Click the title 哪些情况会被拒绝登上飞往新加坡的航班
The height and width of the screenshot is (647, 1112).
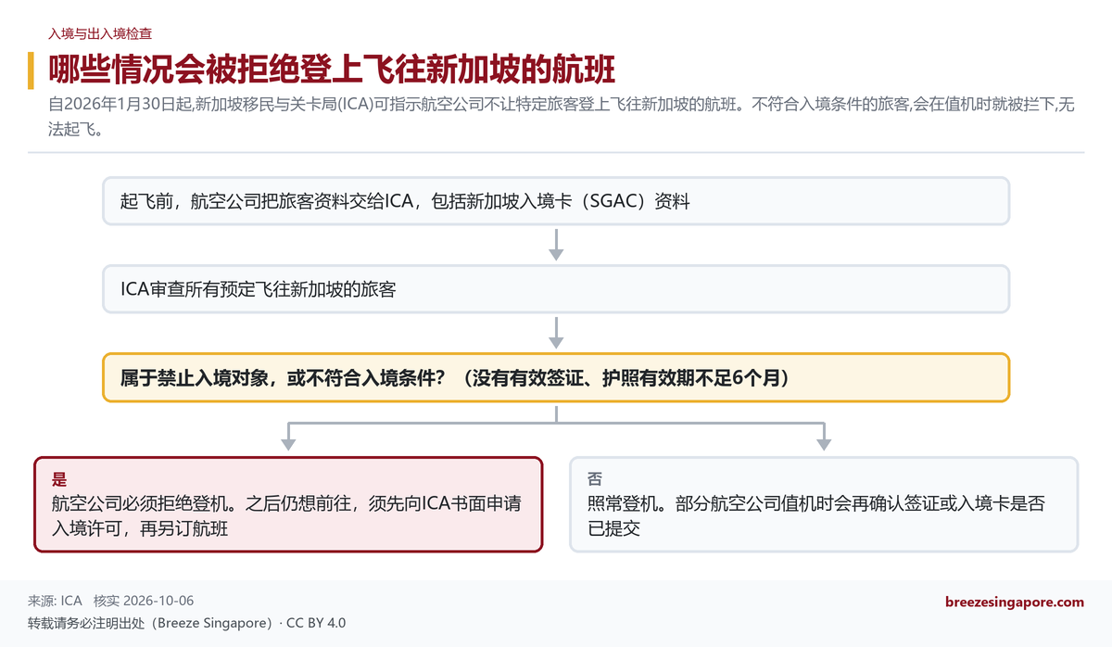(x=333, y=70)
